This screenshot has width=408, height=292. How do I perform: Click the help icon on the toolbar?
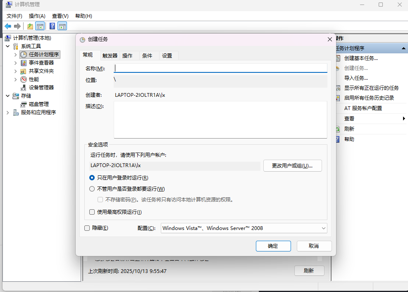[x=52, y=26]
